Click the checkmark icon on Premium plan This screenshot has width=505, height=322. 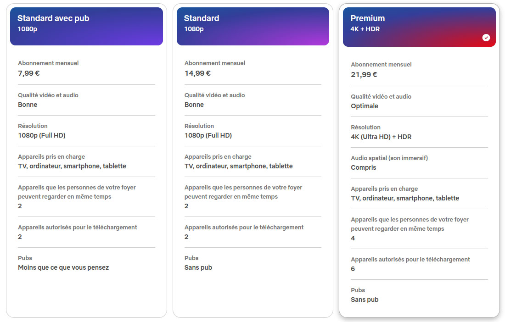point(486,38)
